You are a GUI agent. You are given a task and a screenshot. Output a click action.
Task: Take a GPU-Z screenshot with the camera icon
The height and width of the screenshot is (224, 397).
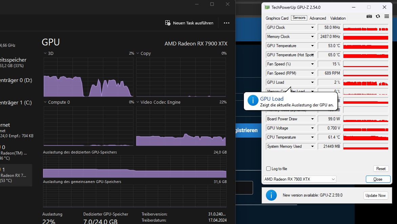369,17
